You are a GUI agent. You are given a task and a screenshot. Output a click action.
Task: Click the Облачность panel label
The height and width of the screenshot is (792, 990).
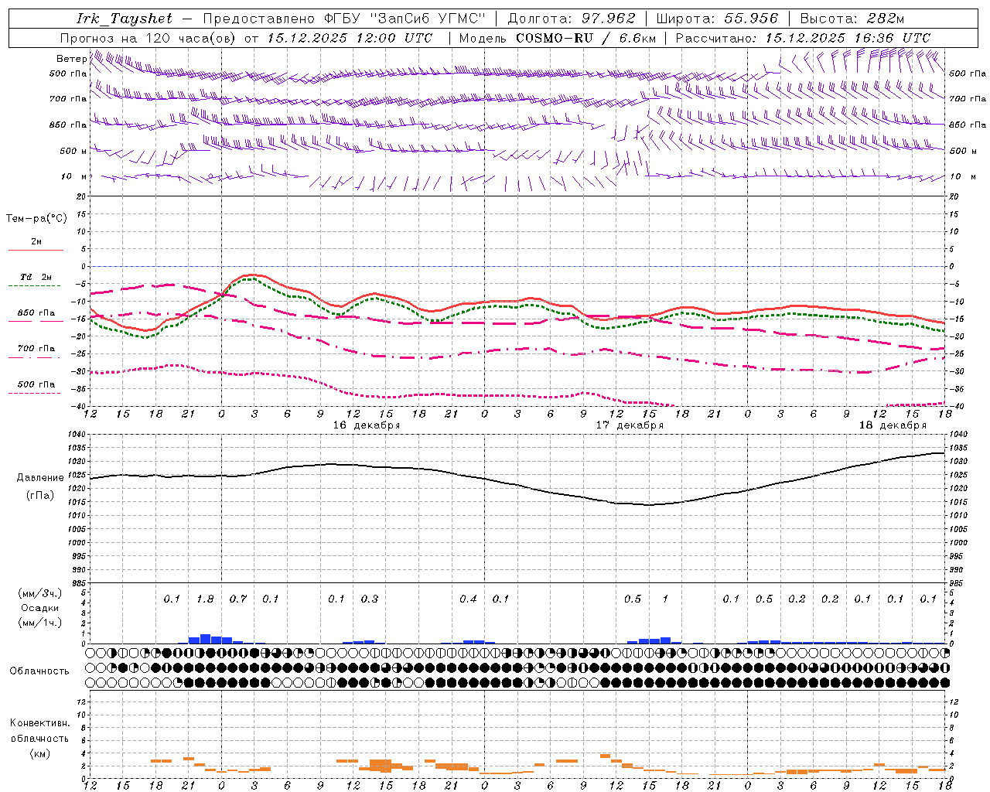click(39, 671)
